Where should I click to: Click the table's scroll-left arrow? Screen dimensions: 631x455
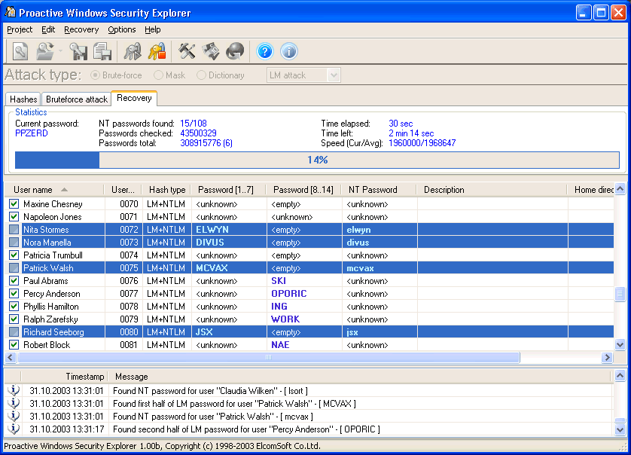[11, 357]
